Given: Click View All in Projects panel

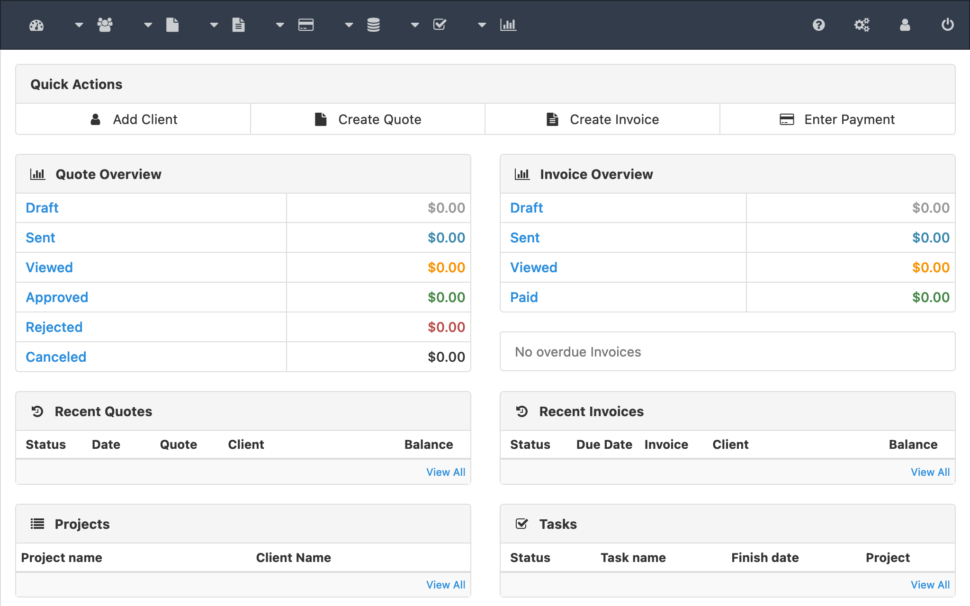Looking at the screenshot, I should point(445,585).
